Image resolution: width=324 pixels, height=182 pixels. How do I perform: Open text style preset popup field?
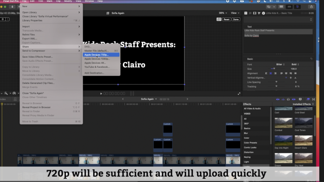(278, 20)
